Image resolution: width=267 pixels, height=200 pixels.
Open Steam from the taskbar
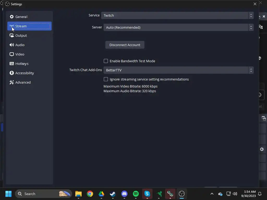point(113,194)
